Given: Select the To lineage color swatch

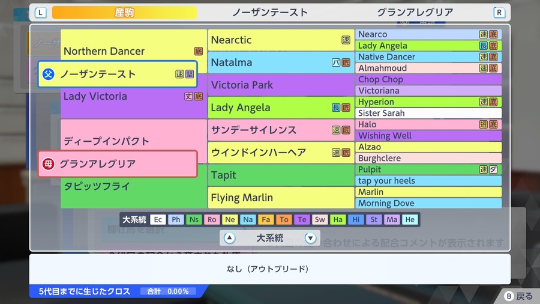Looking at the screenshot, I should coord(284,219).
